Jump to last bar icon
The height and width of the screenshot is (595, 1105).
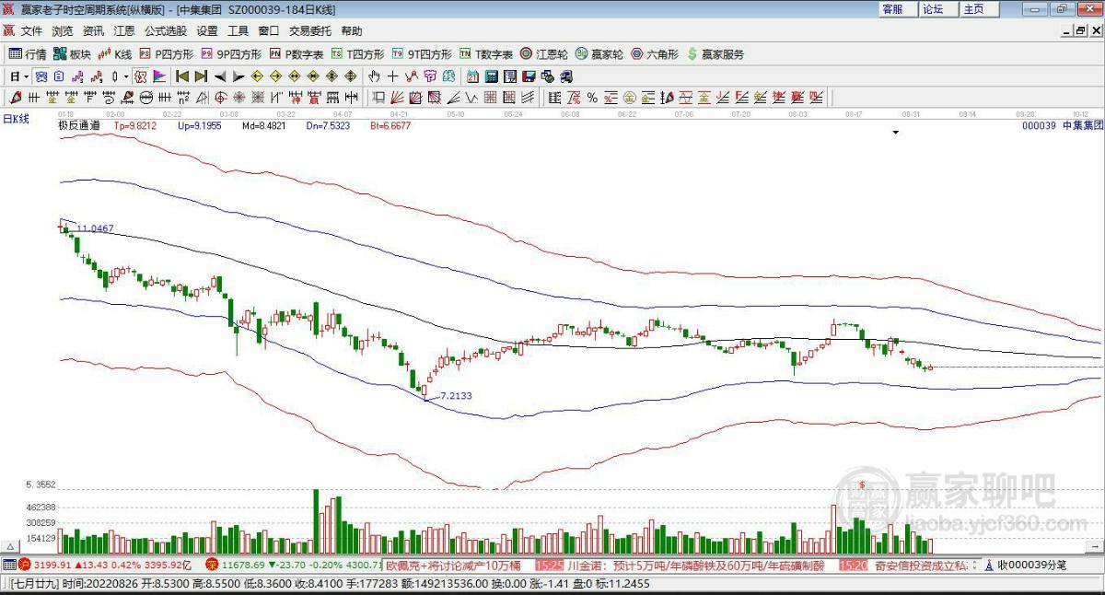tap(201, 76)
